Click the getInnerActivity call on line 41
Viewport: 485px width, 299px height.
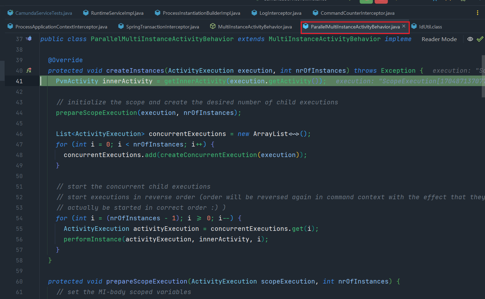pos(195,81)
